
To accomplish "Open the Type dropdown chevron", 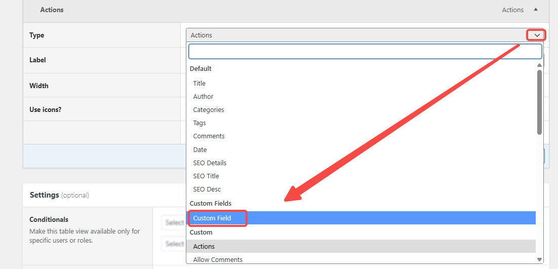I will tap(536, 35).
